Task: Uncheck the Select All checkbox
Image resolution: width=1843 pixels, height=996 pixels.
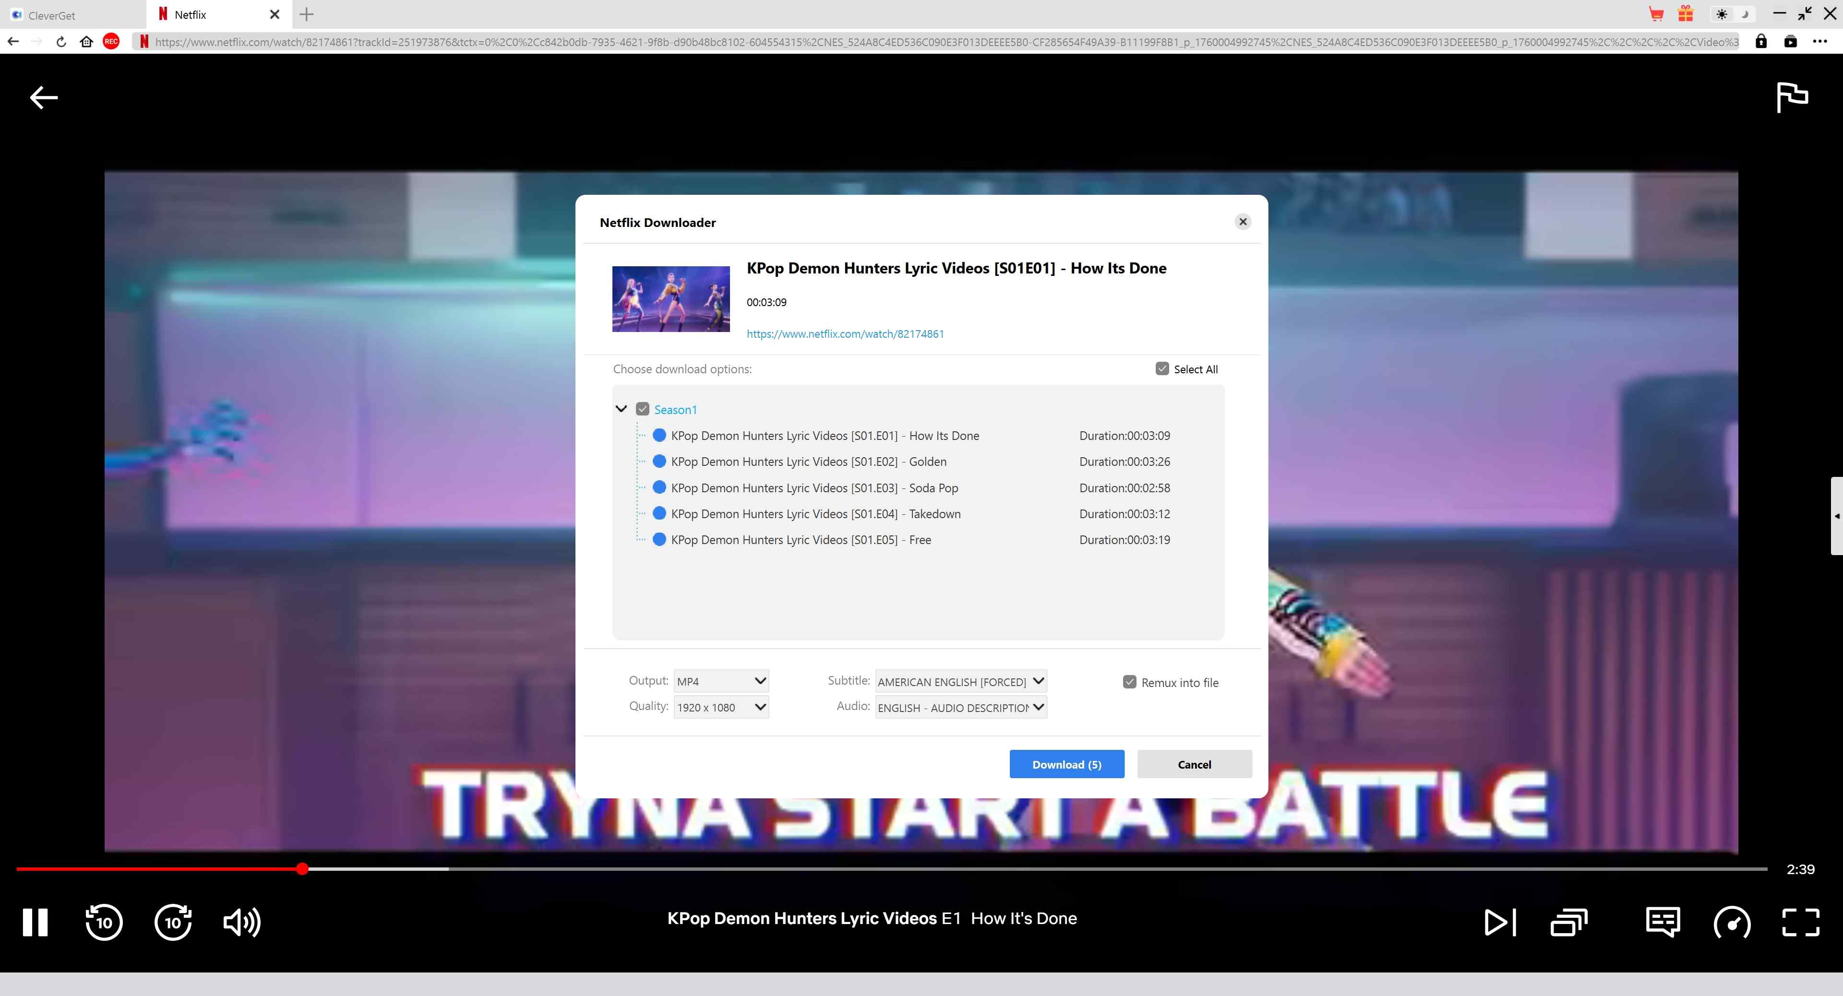Action: 1162,369
